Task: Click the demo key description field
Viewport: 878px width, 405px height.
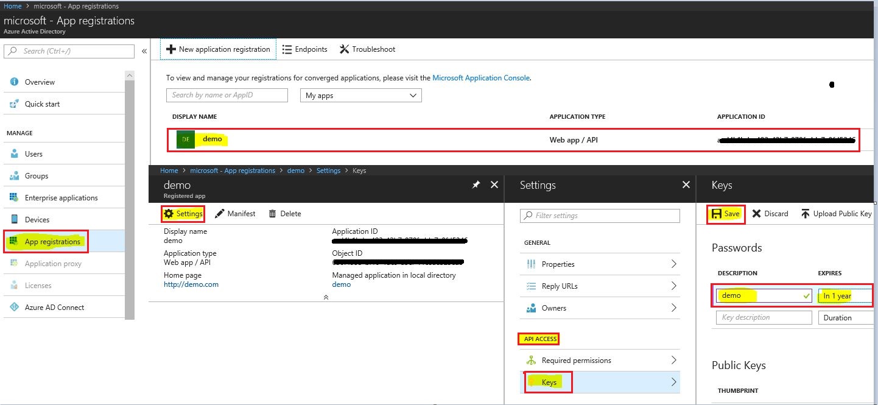Action: [x=764, y=296]
